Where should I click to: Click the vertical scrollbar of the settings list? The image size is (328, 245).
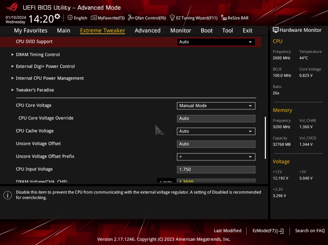pos(265,138)
